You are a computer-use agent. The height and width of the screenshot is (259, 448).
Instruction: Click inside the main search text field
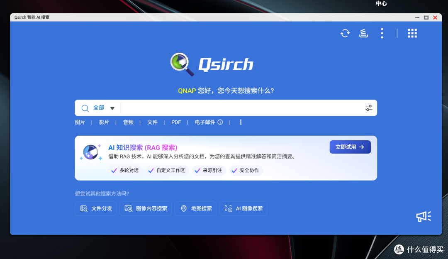point(241,108)
